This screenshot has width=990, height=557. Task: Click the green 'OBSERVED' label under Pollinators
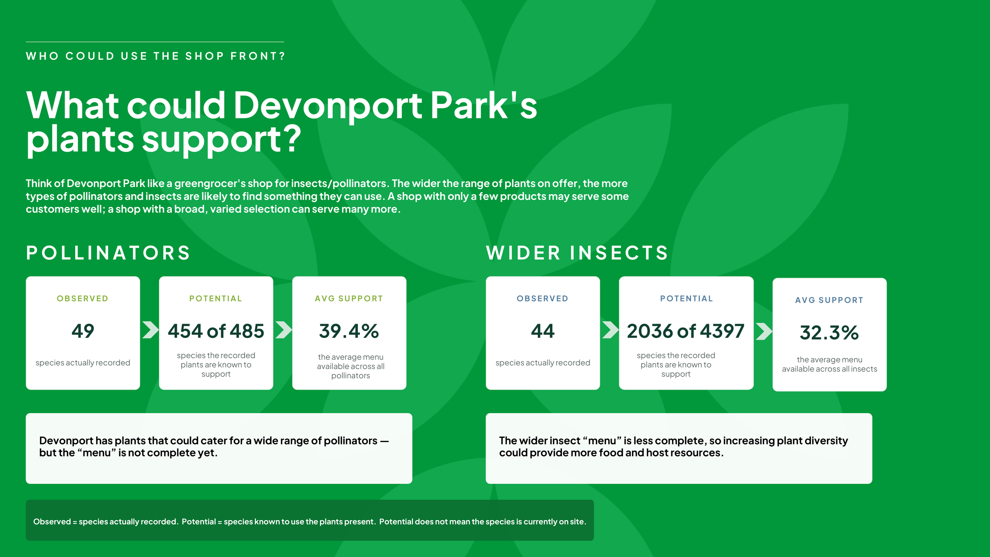[x=82, y=299]
